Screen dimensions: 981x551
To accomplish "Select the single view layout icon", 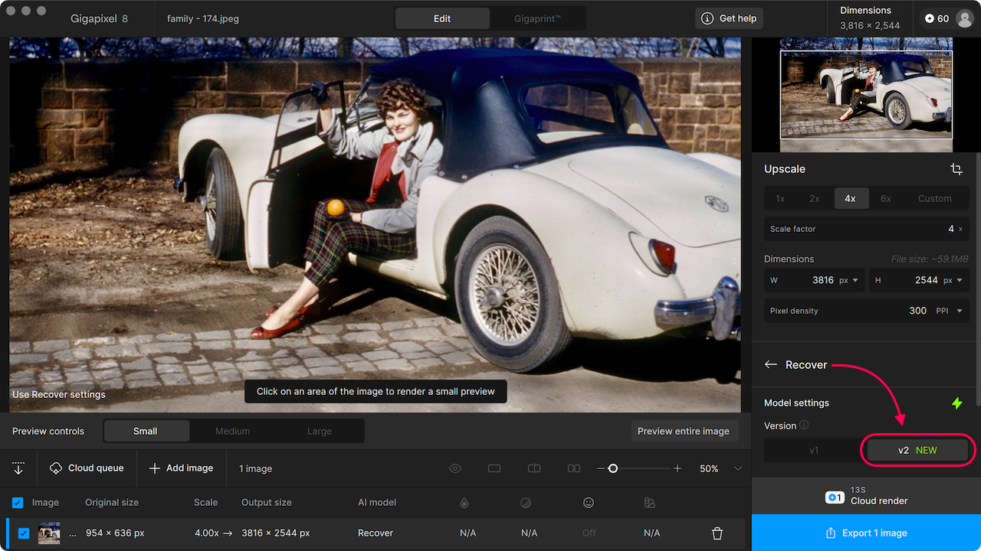I will pos(494,468).
